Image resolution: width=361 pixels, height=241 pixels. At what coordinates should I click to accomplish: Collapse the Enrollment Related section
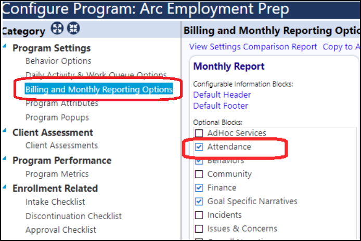coord(4,186)
